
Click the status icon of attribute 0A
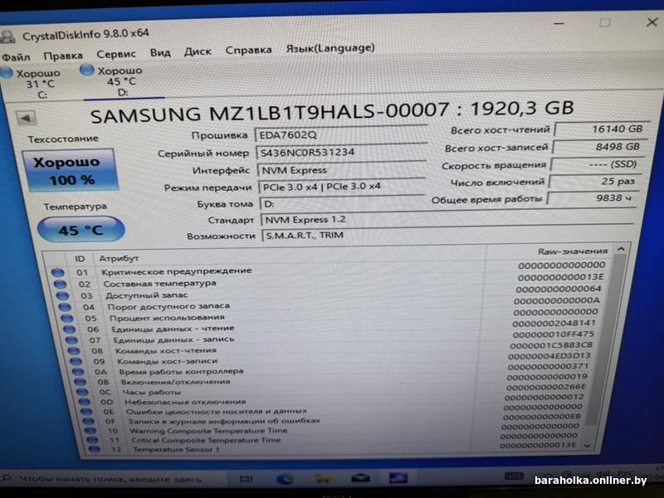[78, 372]
